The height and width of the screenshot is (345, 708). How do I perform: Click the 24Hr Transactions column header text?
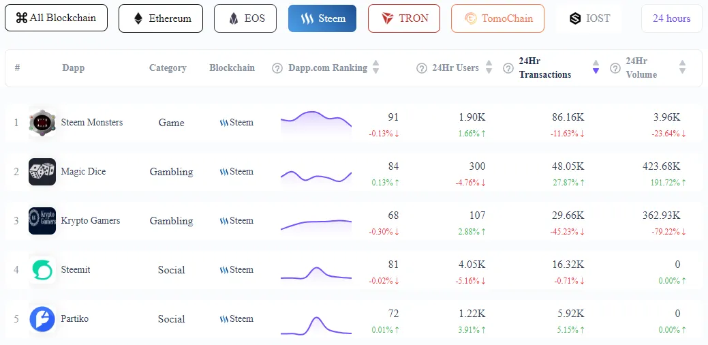click(545, 67)
